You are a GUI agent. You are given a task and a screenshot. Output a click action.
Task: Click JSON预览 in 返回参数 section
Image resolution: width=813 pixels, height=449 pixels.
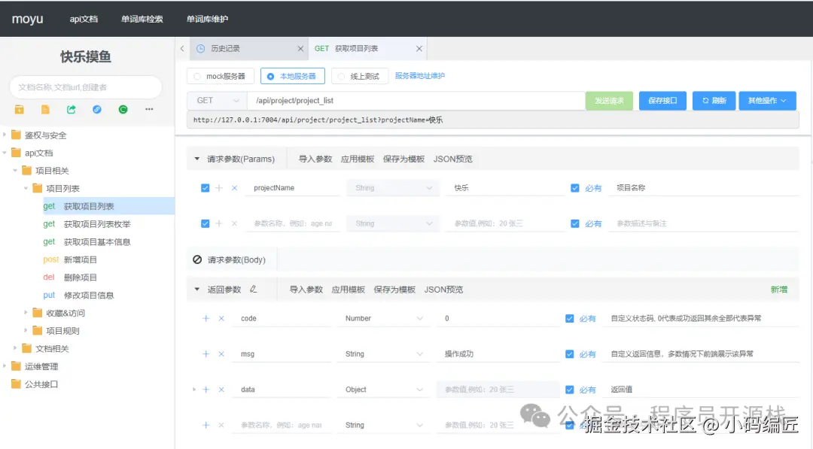click(443, 290)
